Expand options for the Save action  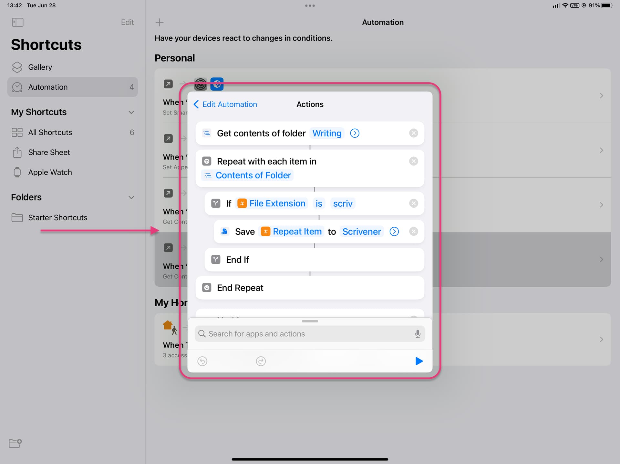pyautogui.click(x=394, y=232)
